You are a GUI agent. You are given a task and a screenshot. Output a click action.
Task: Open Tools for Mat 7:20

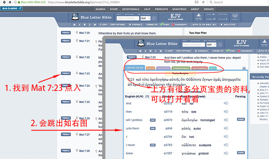coord(66,33)
